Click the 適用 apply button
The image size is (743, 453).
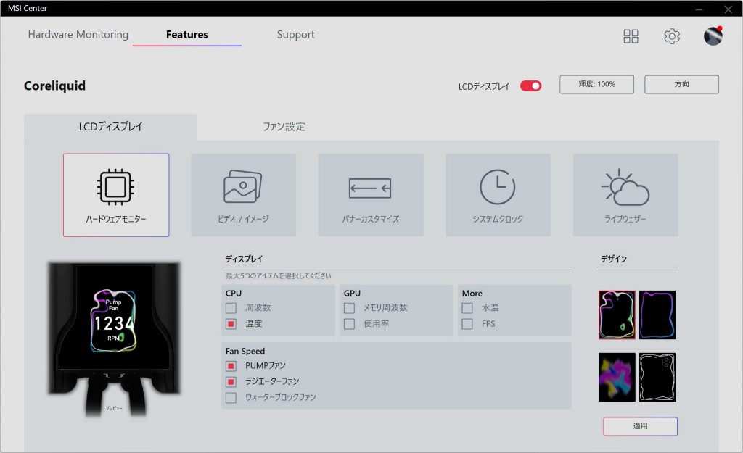point(640,426)
